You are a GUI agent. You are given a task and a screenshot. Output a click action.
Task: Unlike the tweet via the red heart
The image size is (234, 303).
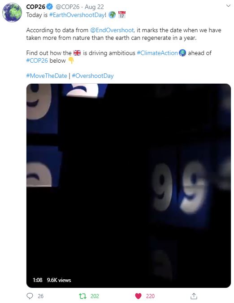pyautogui.click(x=138, y=296)
